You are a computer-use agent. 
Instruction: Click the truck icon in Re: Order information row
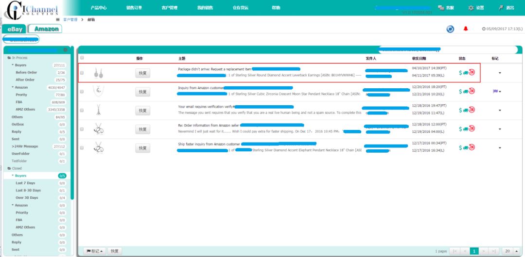[466, 128]
